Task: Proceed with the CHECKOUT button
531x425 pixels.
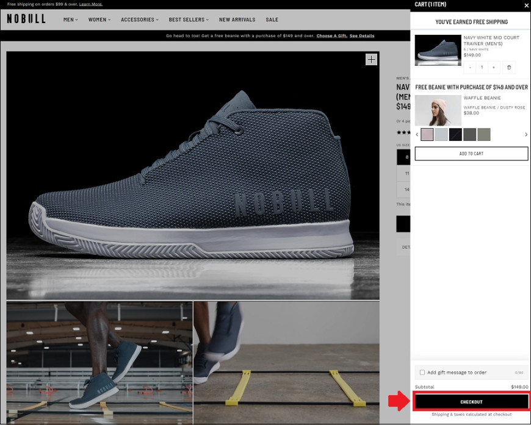Action: [x=471, y=402]
